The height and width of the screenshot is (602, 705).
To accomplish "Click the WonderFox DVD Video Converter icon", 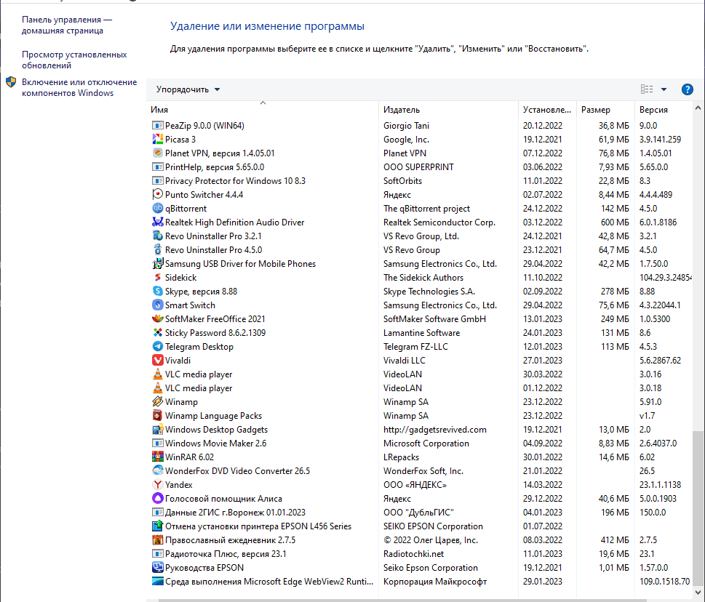I will coord(157,471).
